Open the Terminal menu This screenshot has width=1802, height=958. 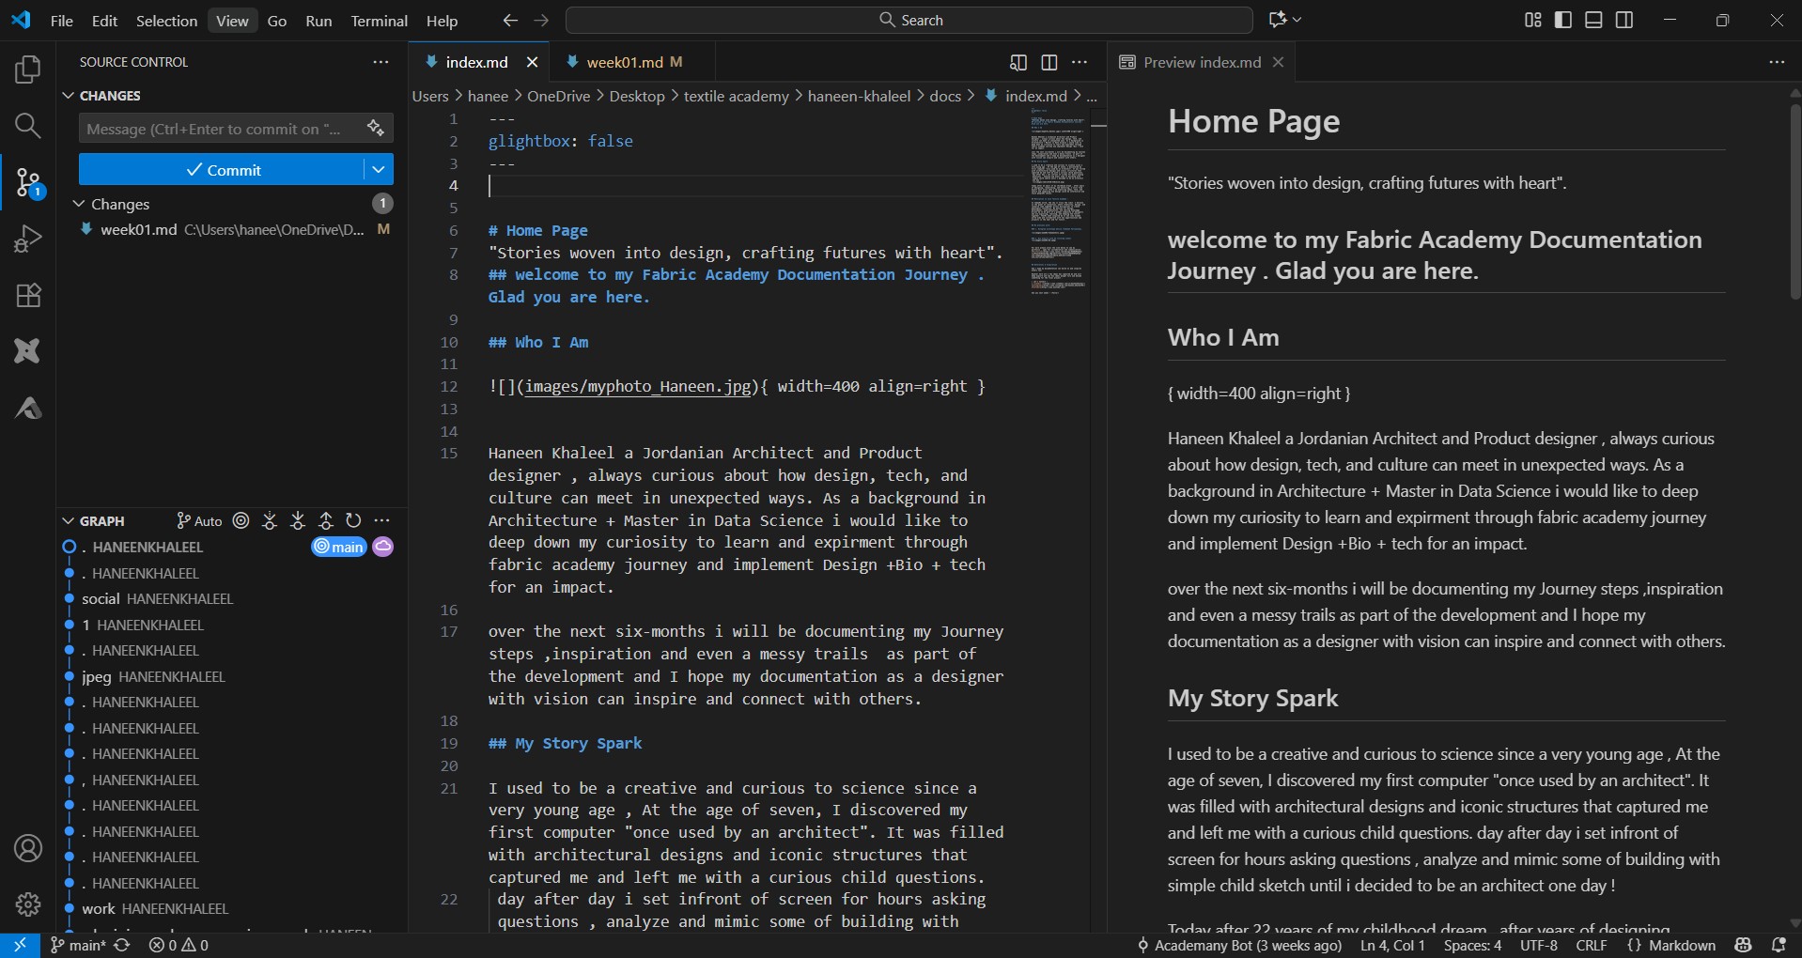379,21
